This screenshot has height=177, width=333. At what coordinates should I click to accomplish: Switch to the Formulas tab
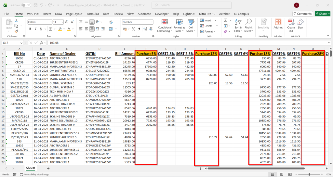(93, 14)
